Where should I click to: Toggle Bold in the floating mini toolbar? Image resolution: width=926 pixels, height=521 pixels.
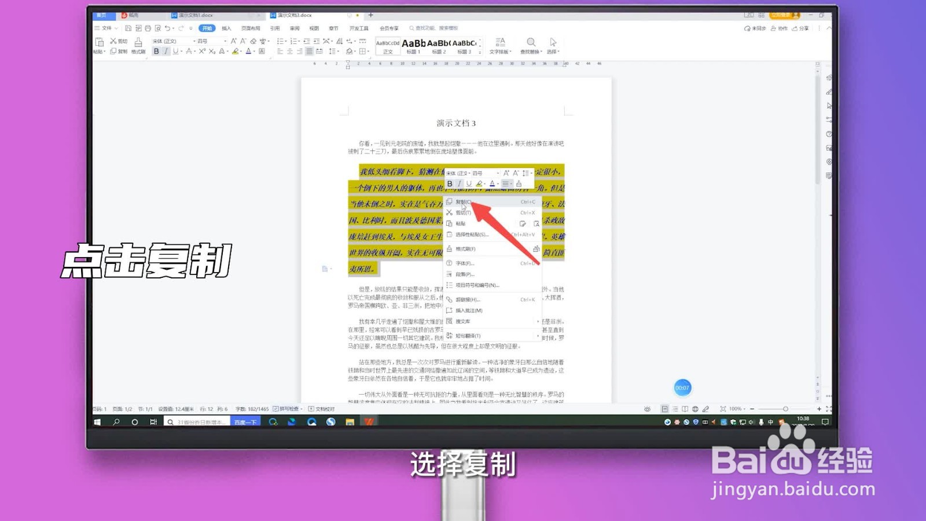450,184
